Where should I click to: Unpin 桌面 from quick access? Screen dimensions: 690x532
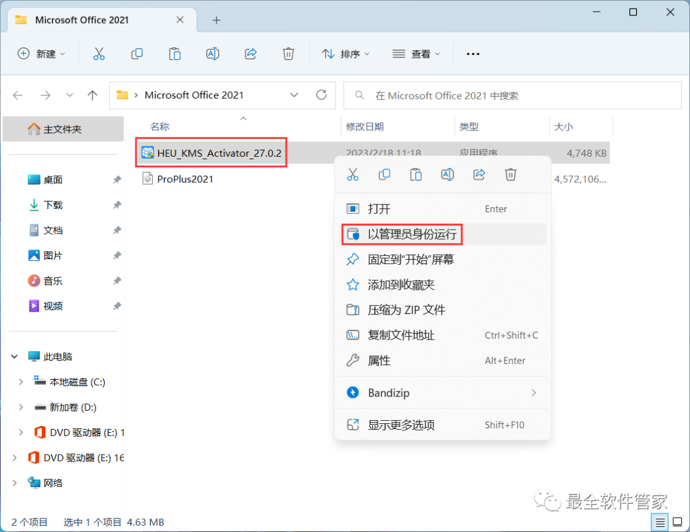click(117, 180)
